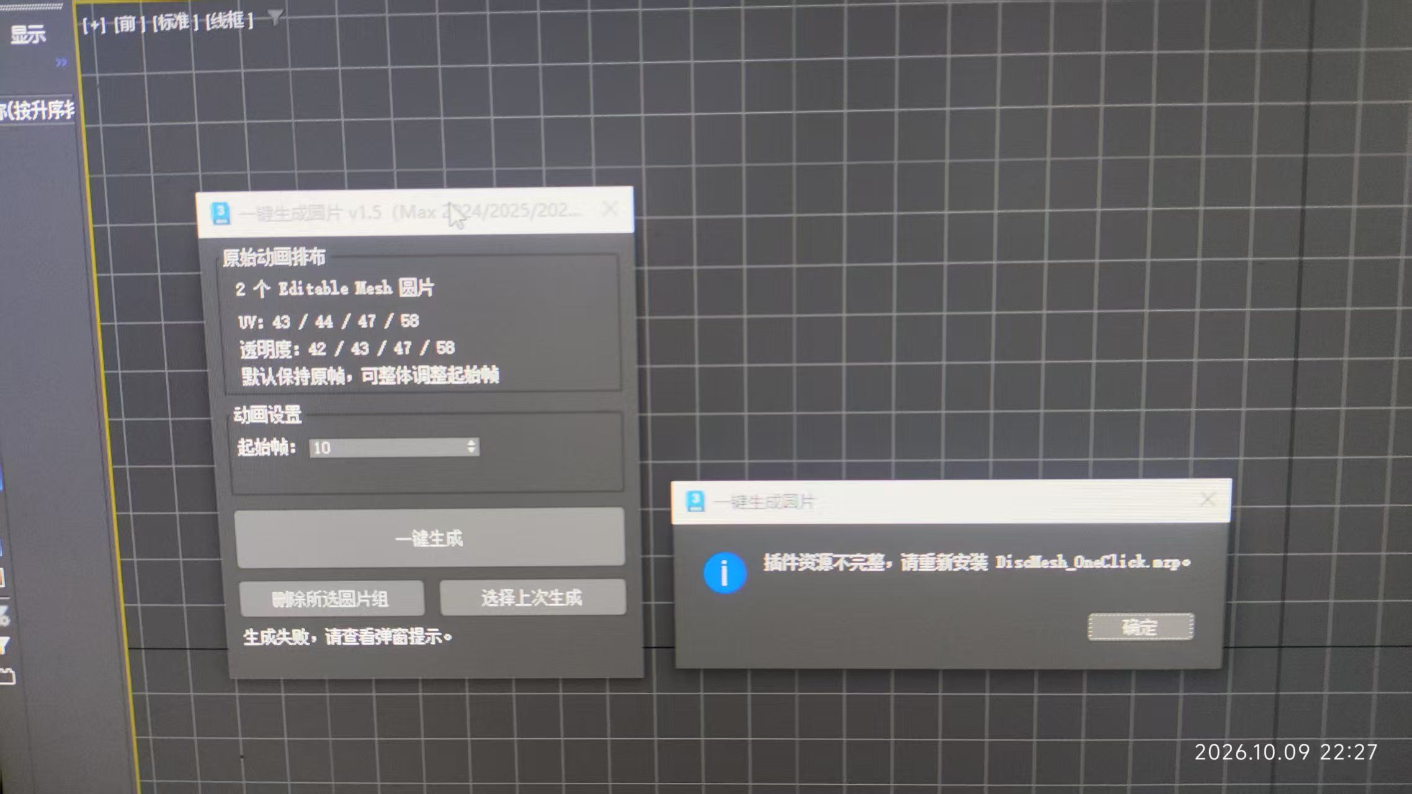Click the 动画设置 group label

[x=267, y=414]
